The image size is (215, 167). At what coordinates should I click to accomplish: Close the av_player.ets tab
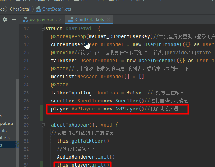pos(61,19)
